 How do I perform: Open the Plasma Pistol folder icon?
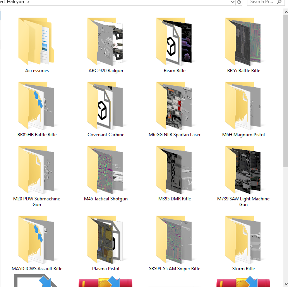(x=105, y=240)
